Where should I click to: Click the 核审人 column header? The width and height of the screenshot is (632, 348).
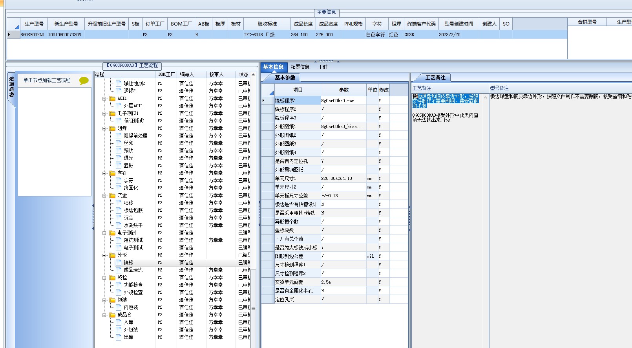pyautogui.click(x=221, y=74)
